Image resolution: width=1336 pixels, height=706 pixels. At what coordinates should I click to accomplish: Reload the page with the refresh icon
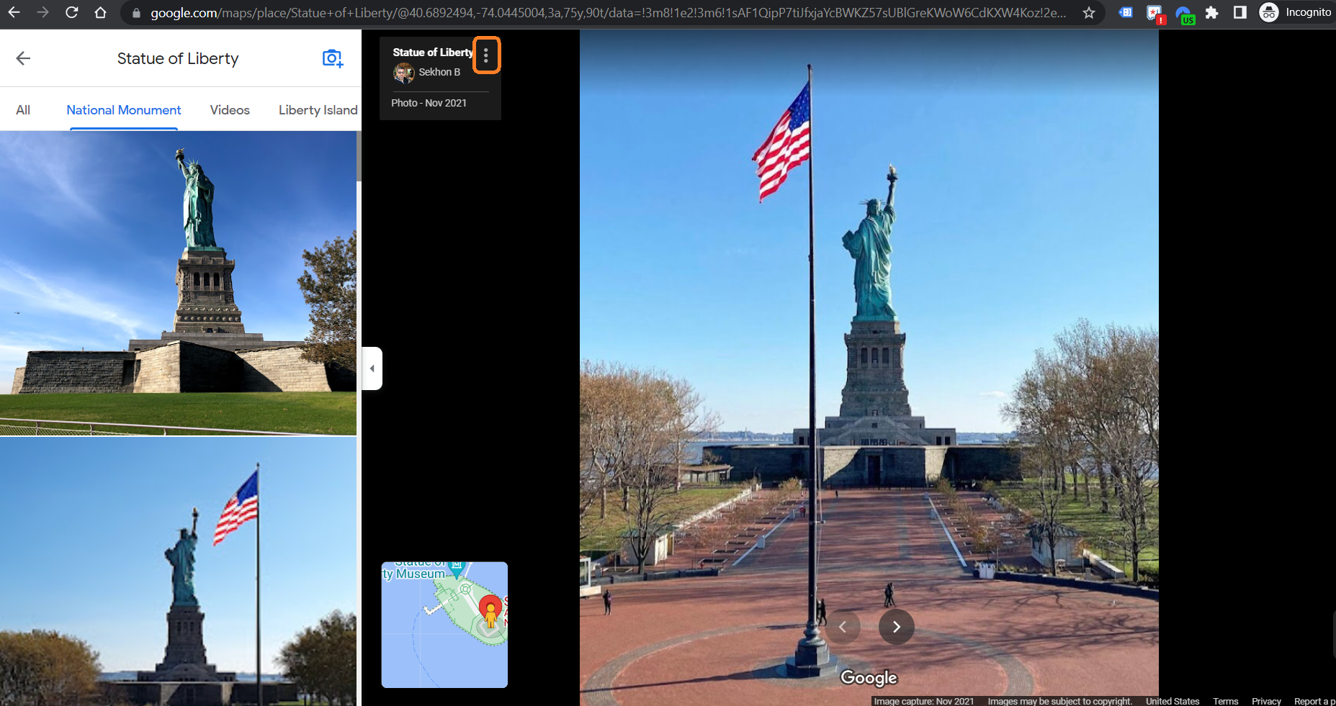pyautogui.click(x=71, y=12)
